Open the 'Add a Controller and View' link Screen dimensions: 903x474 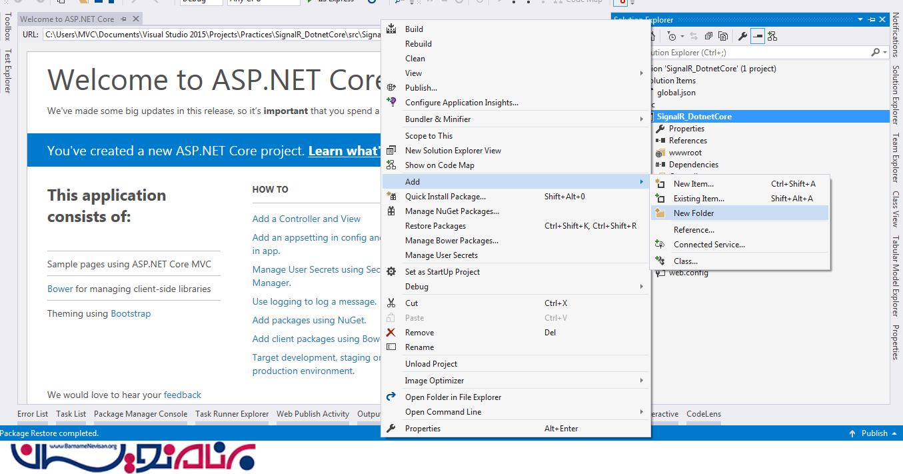[306, 219]
